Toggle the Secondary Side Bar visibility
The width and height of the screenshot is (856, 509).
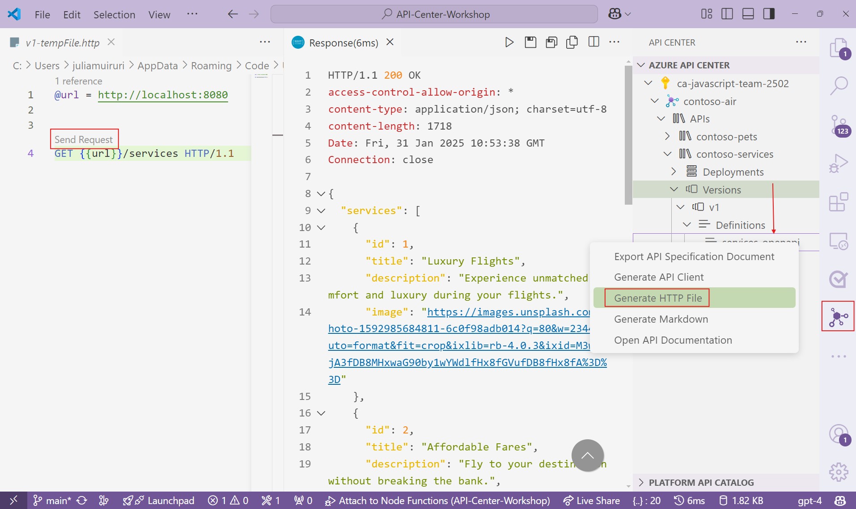coord(769,14)
